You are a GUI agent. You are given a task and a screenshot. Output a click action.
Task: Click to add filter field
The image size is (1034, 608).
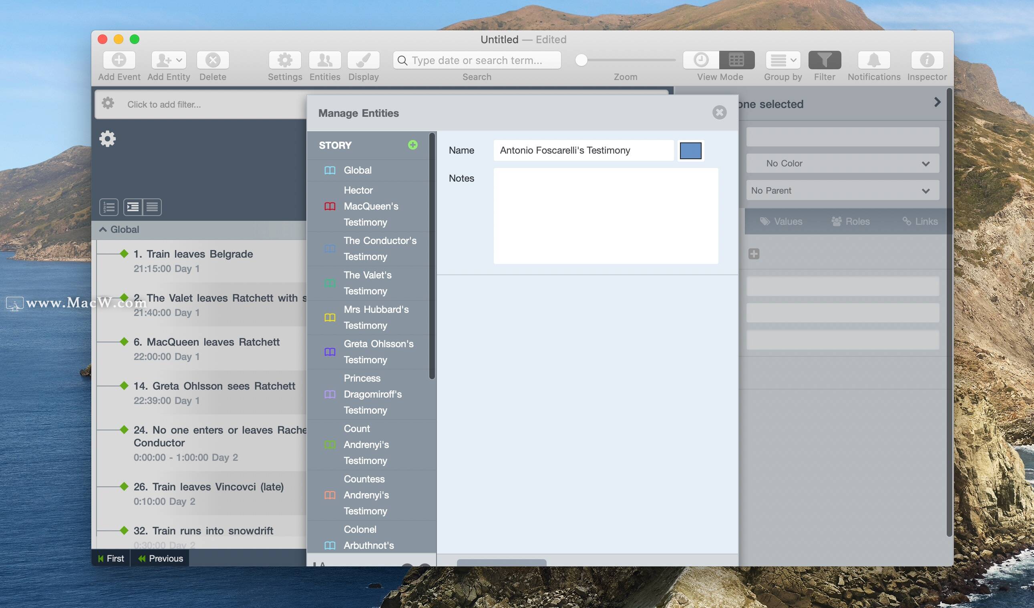coord(164,104)
